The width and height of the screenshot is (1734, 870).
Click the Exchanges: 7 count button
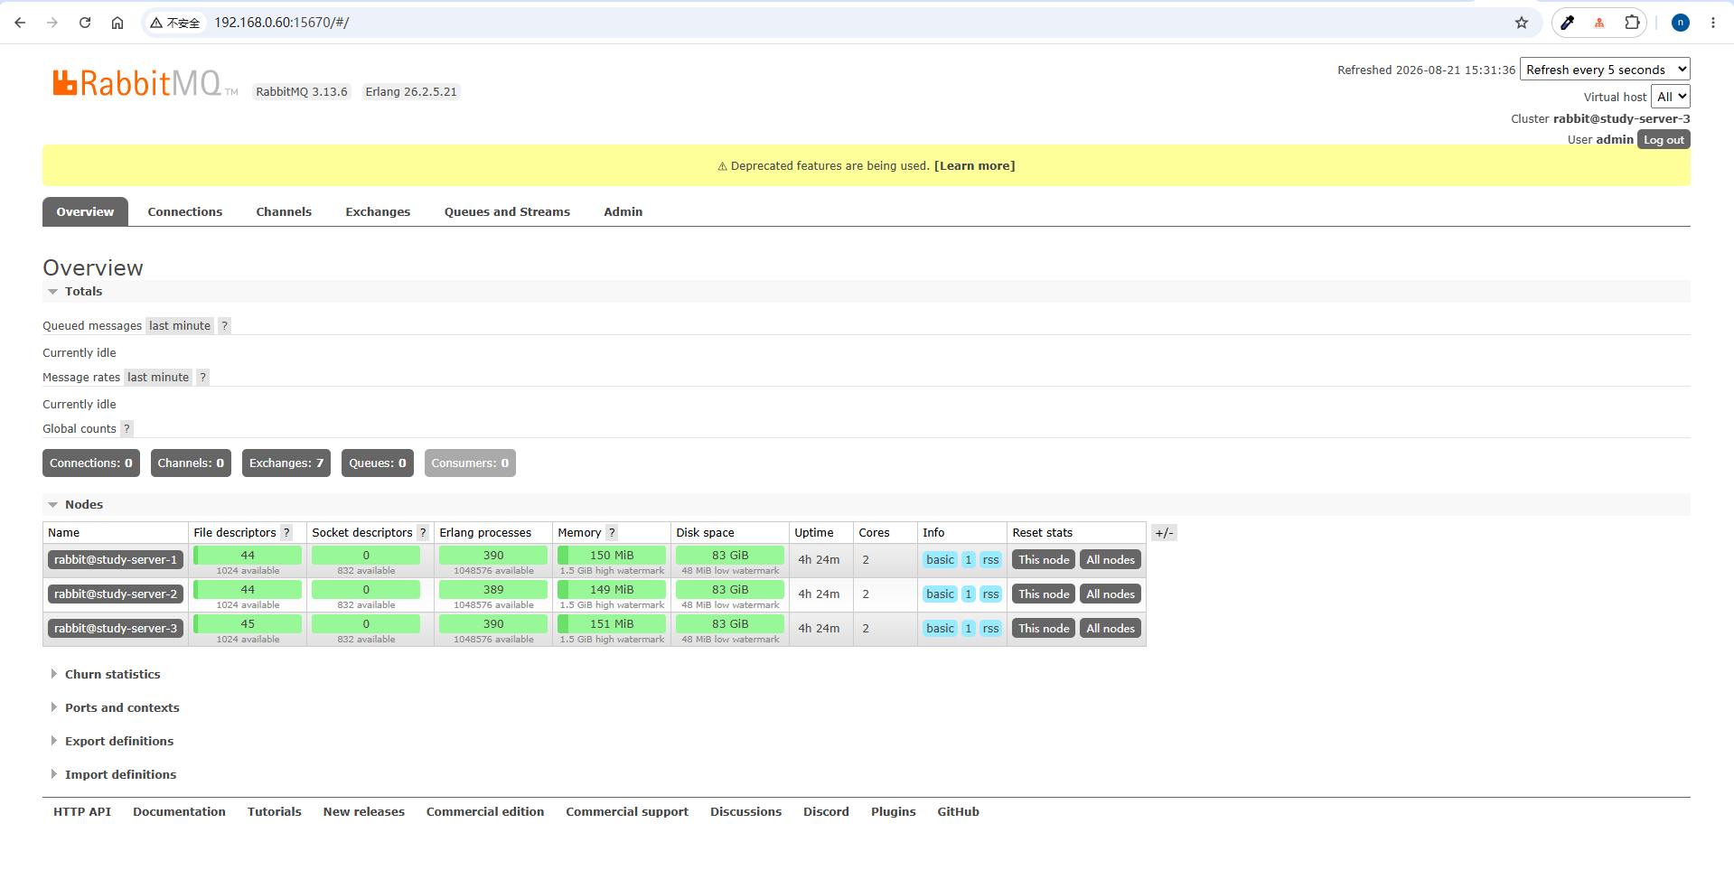(x=286, y=463)
